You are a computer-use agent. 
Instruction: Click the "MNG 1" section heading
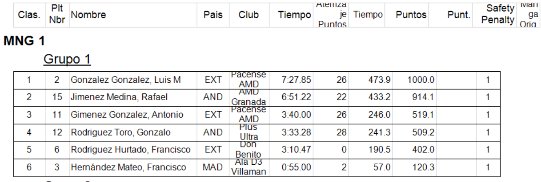tap(24, 41)
